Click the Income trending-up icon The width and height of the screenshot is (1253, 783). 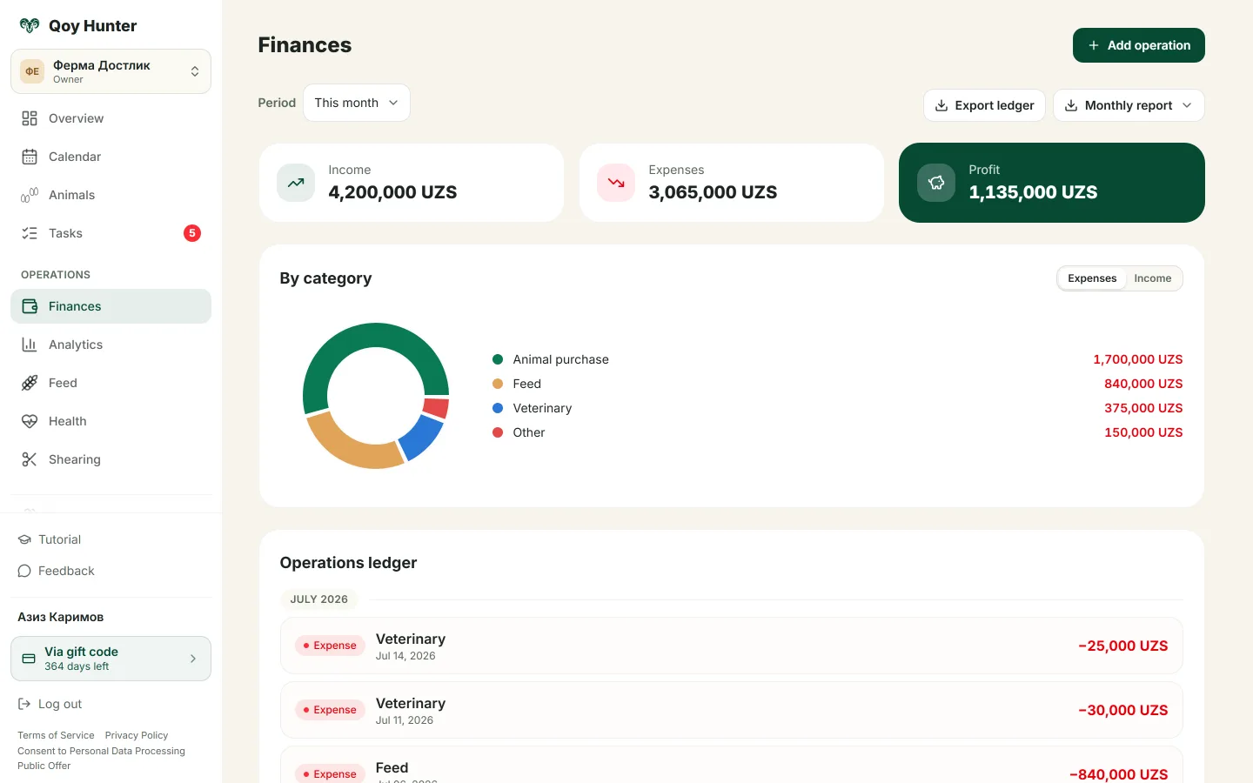point(296,183)
